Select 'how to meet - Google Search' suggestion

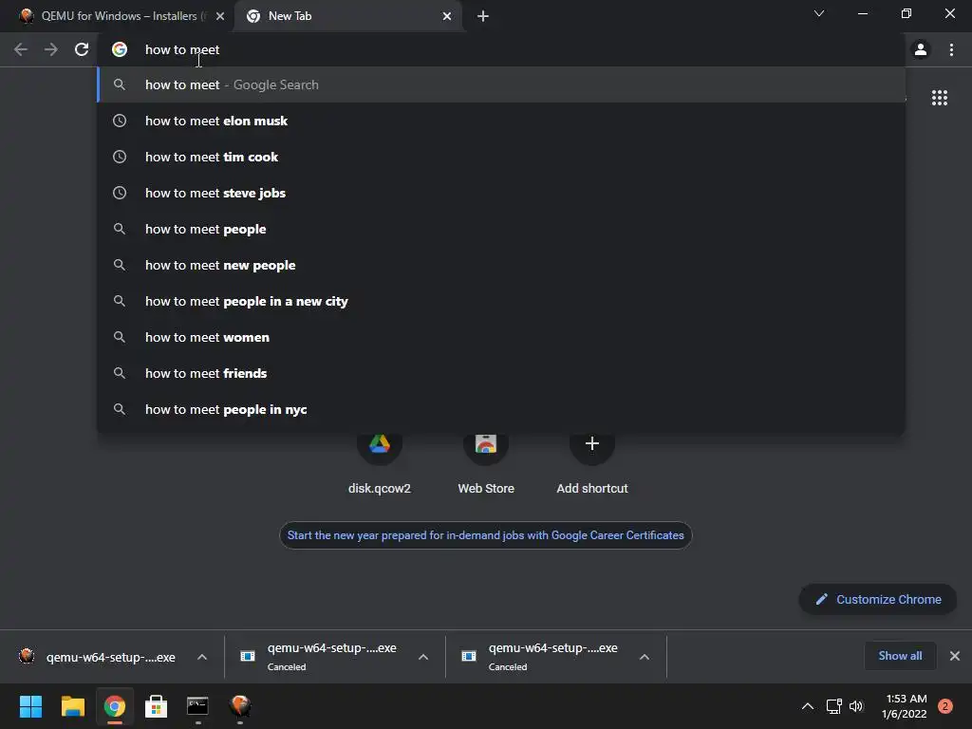pos(501,84)
